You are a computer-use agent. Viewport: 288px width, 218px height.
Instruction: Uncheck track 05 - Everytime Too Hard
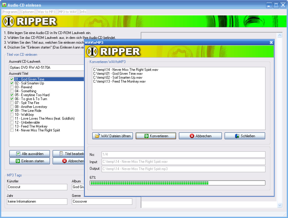[x=12, y=95]
